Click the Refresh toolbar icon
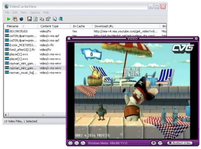Viewport: 201px width, 149px height. click(x=35, y=19)
